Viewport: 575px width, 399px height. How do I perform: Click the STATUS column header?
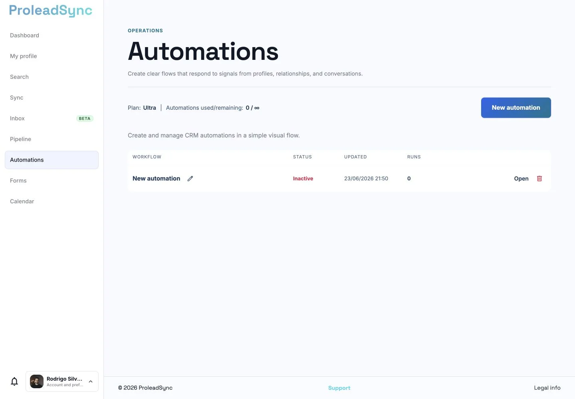click(x=302, y=157)
